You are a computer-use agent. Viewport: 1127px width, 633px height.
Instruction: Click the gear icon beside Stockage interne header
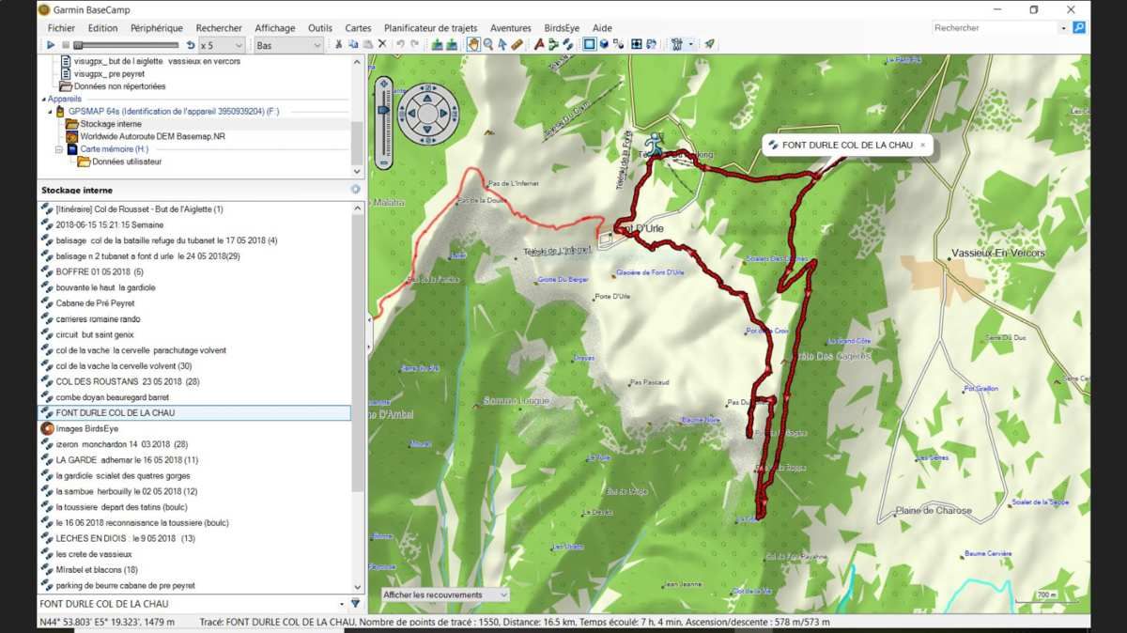pyautogui.click(x=355, y=190)
